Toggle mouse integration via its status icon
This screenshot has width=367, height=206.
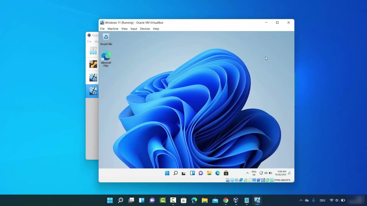[268, 180]
